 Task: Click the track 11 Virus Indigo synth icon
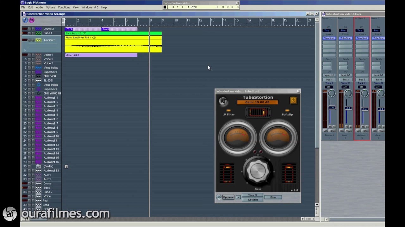pos(38,85)
